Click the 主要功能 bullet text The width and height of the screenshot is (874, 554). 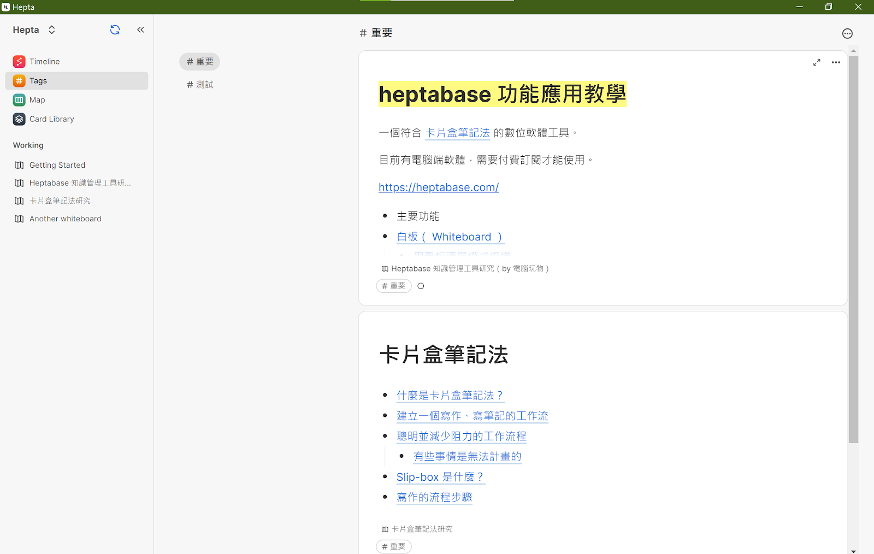click(x=418, y=216)
